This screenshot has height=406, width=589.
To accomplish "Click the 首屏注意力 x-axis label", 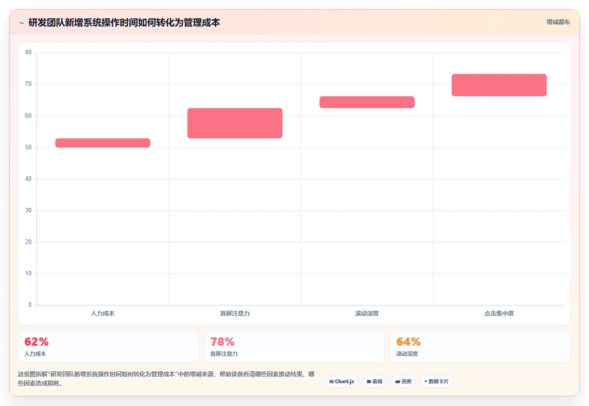I will (235, 314).
